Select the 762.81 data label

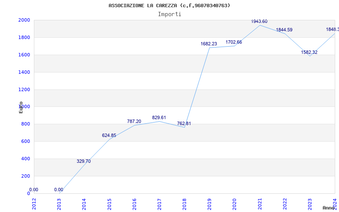[184, 124]
